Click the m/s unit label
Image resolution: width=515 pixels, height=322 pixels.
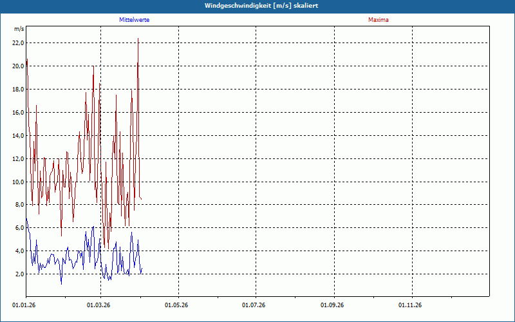pos(19,29)
